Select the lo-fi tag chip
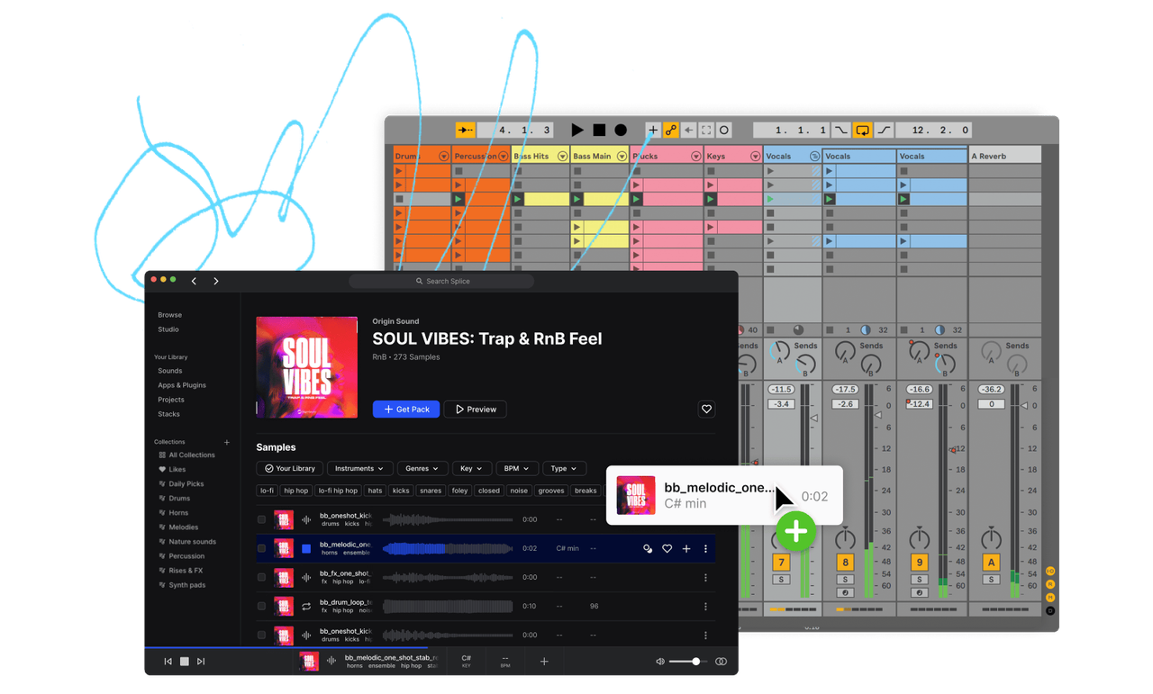 267,491
